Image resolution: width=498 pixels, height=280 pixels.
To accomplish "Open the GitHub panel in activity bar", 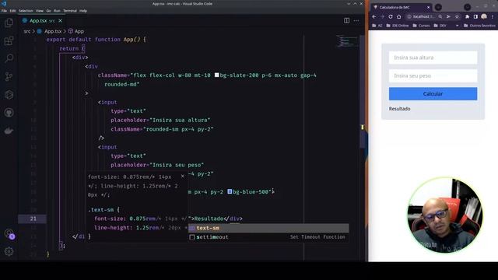I will tap(9, 112).
